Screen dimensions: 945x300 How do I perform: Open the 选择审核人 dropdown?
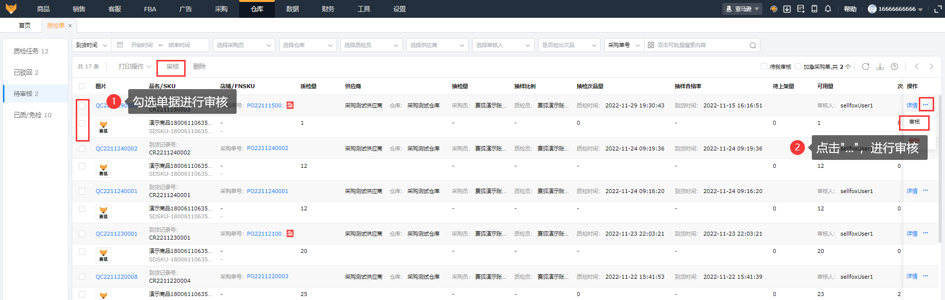pyautogui.click(x=503, y=45)
